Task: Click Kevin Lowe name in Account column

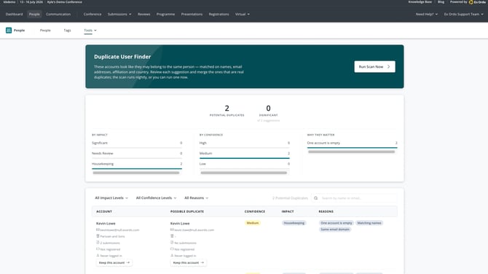Action: [106, 223]
